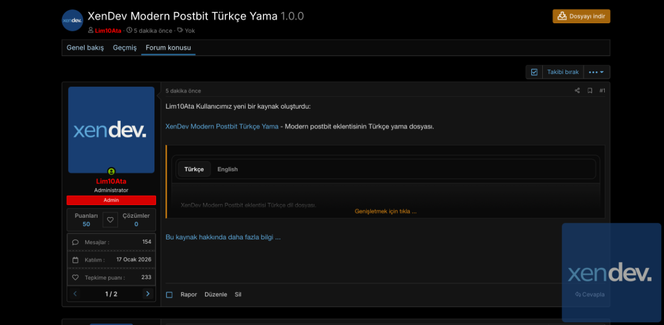Viewport: 664px width, 325px height.
Task: Expand the quote with Genişletmek için tıkla
Action: point(385,211)
